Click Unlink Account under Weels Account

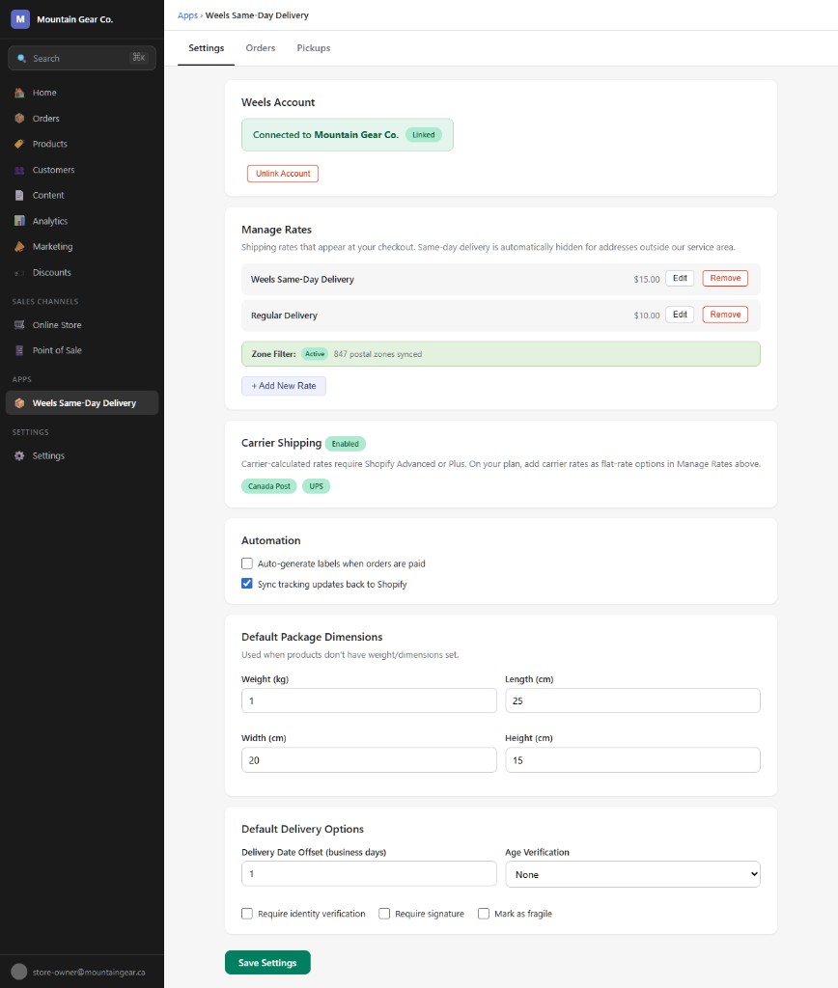pos(282,173)
